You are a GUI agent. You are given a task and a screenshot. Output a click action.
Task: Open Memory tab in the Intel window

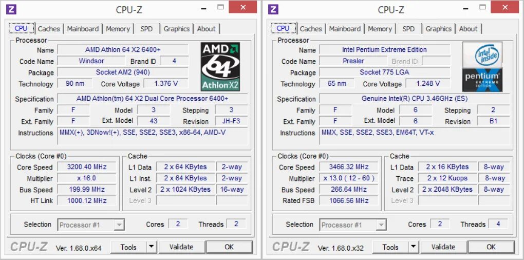380,29
